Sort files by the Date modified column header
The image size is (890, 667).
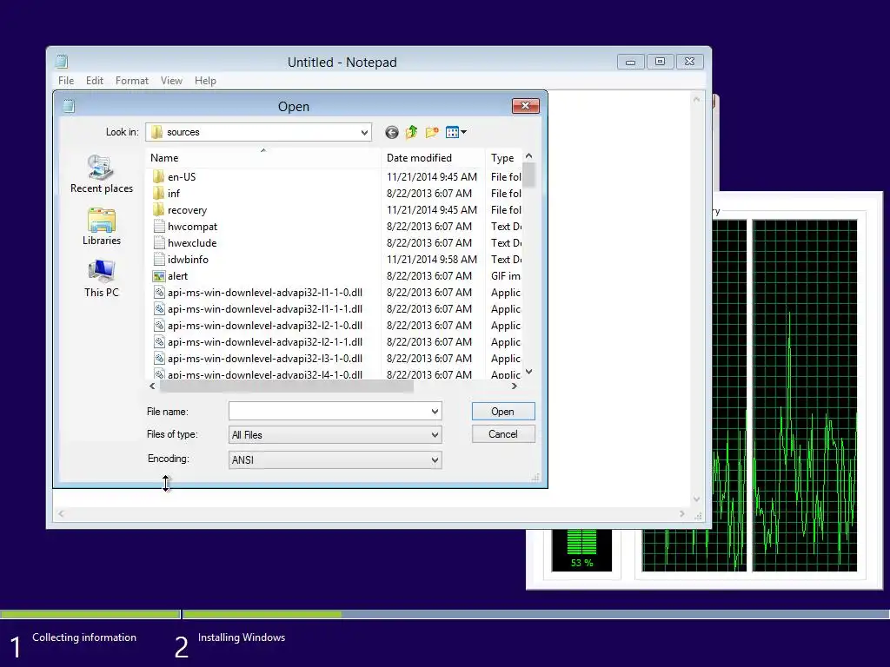point(433,158)
